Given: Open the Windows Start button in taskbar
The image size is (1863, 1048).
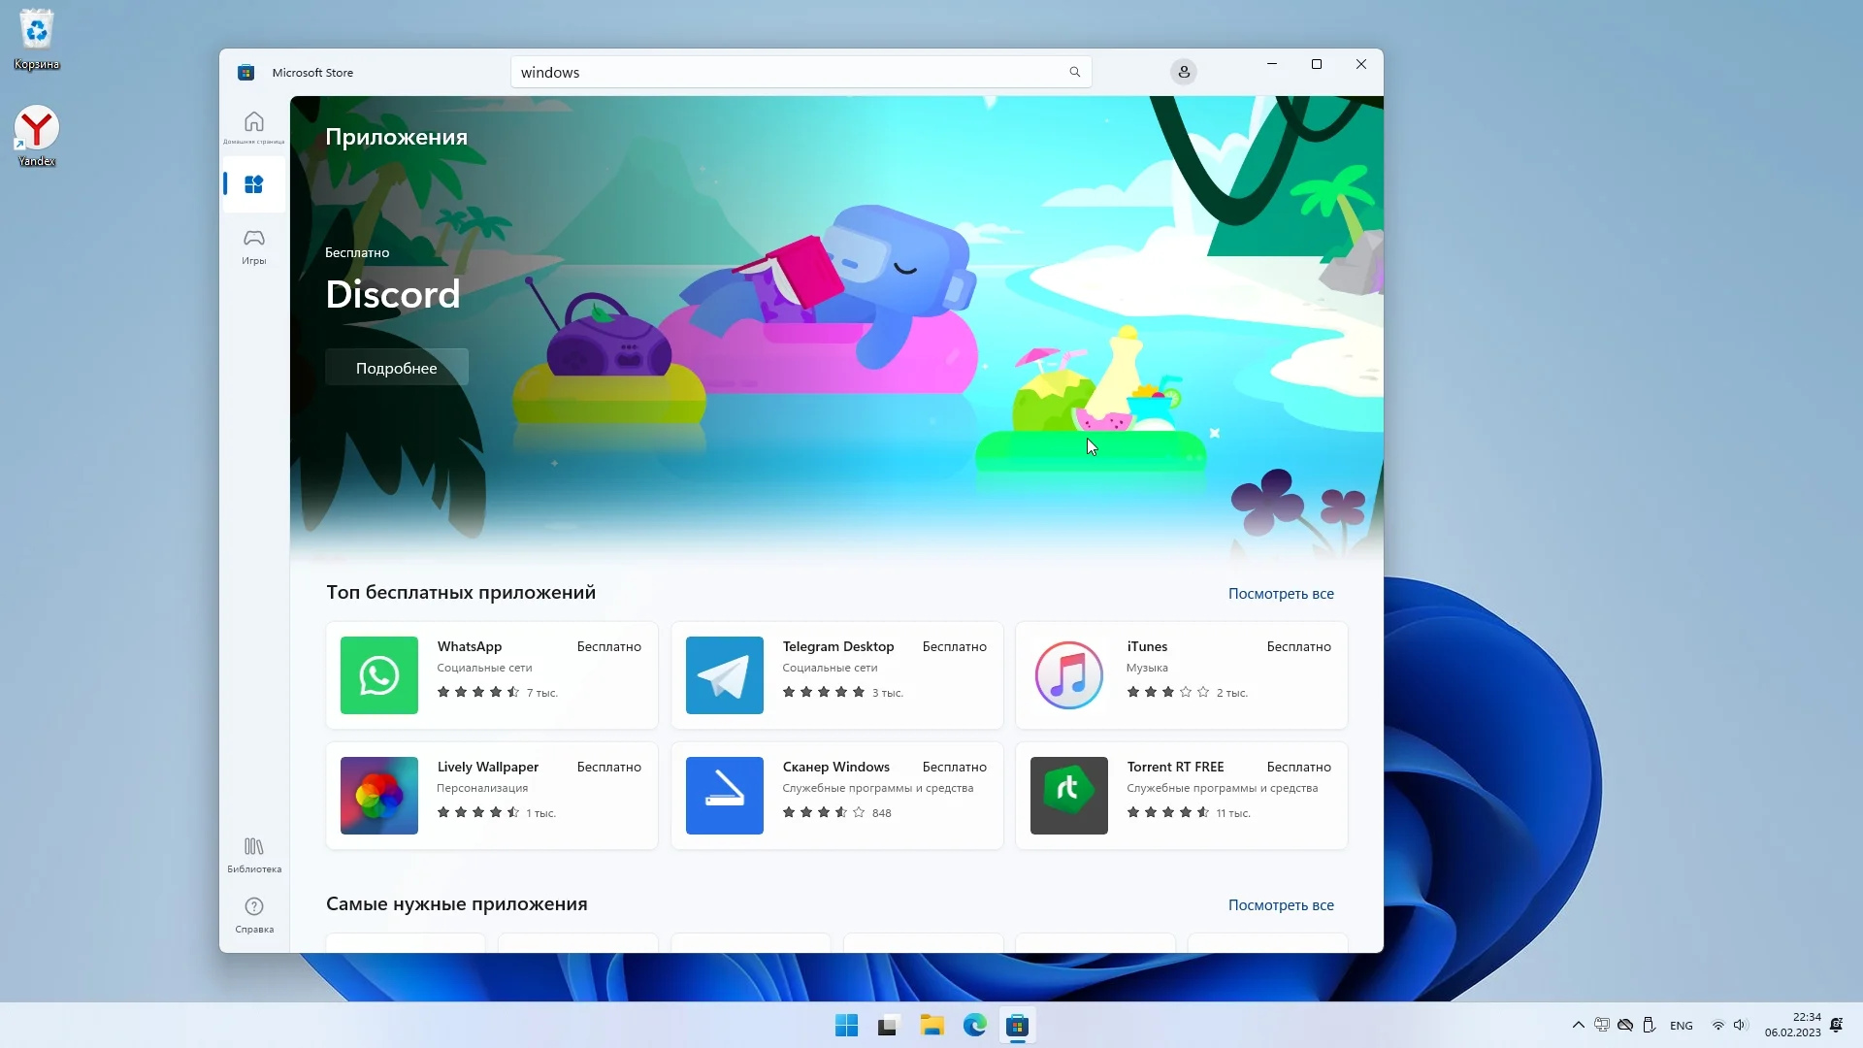Looking at the screenshot, I should click(x=846, y=1026).
